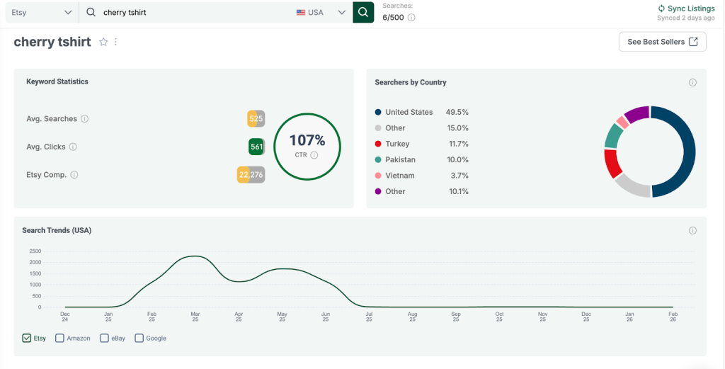Viewport: 725px width, 369px height.
Task: Click the CTR info icon inside circle
Action: 314,155
